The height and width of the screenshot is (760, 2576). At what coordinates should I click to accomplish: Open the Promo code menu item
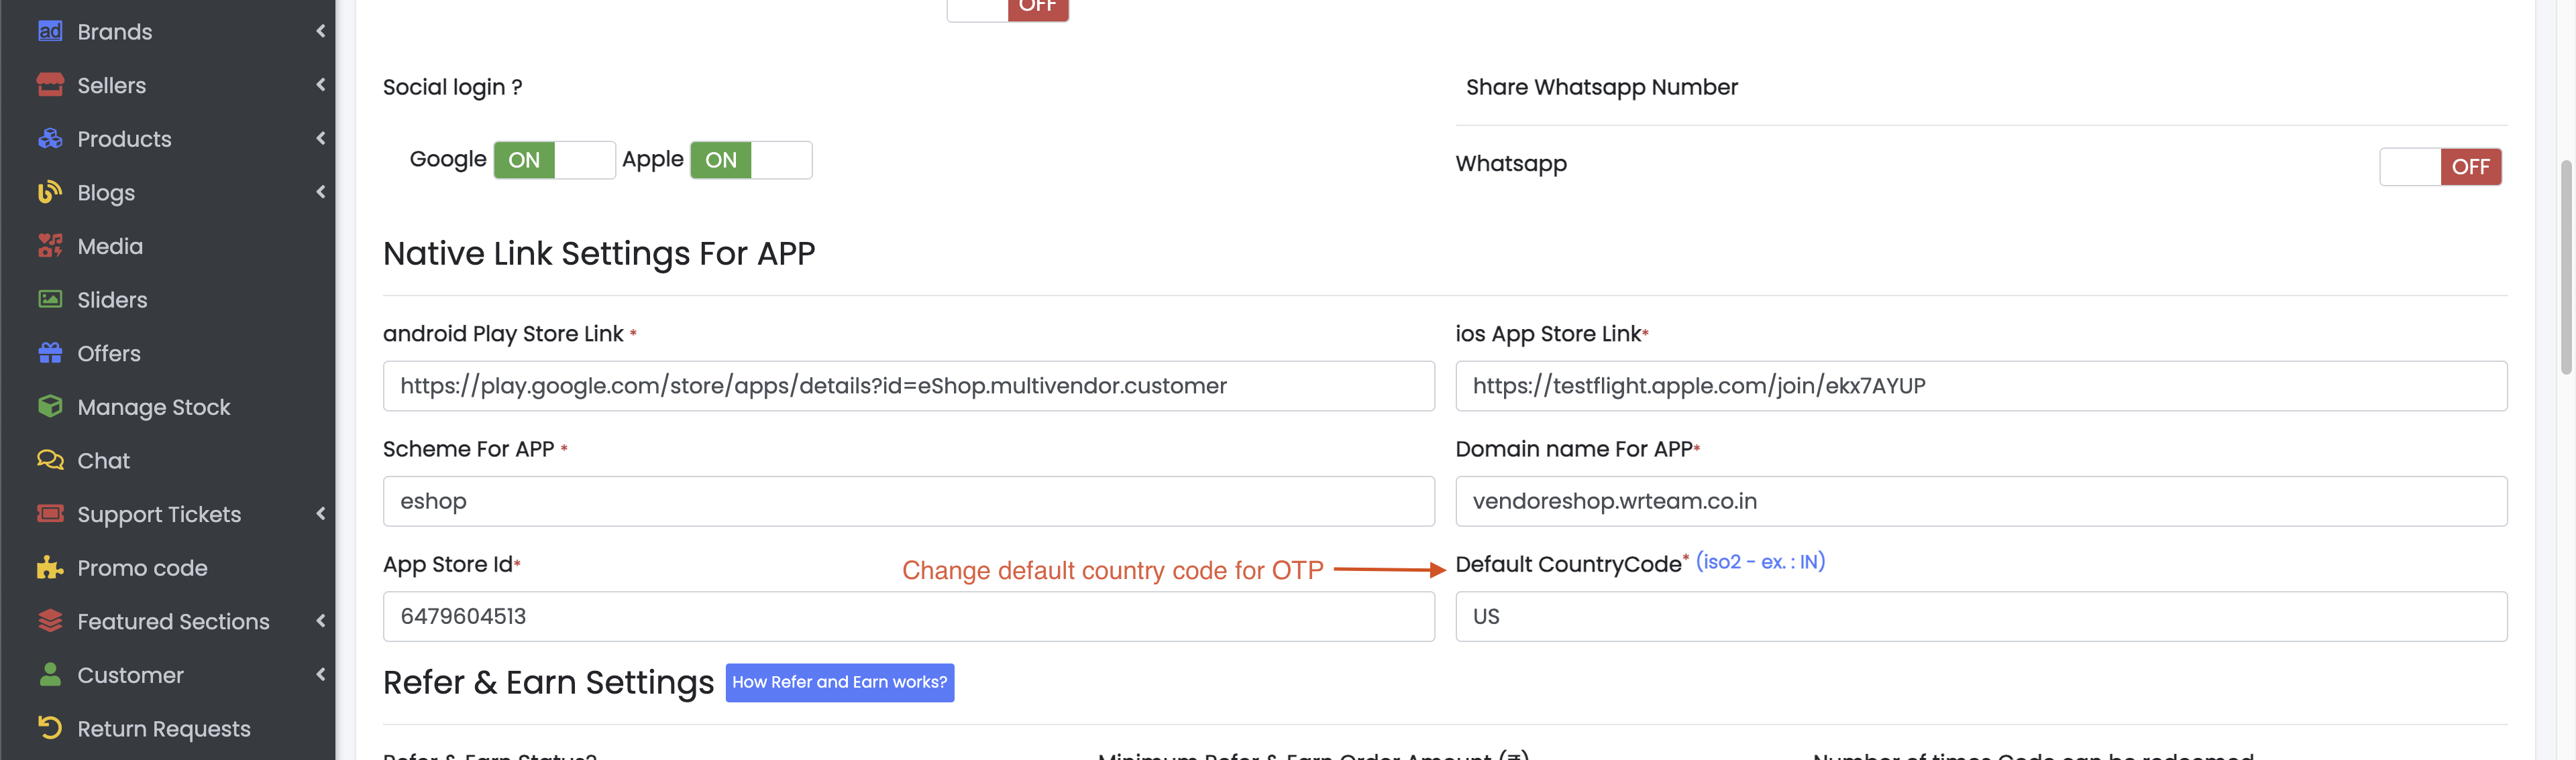(142, 568)
